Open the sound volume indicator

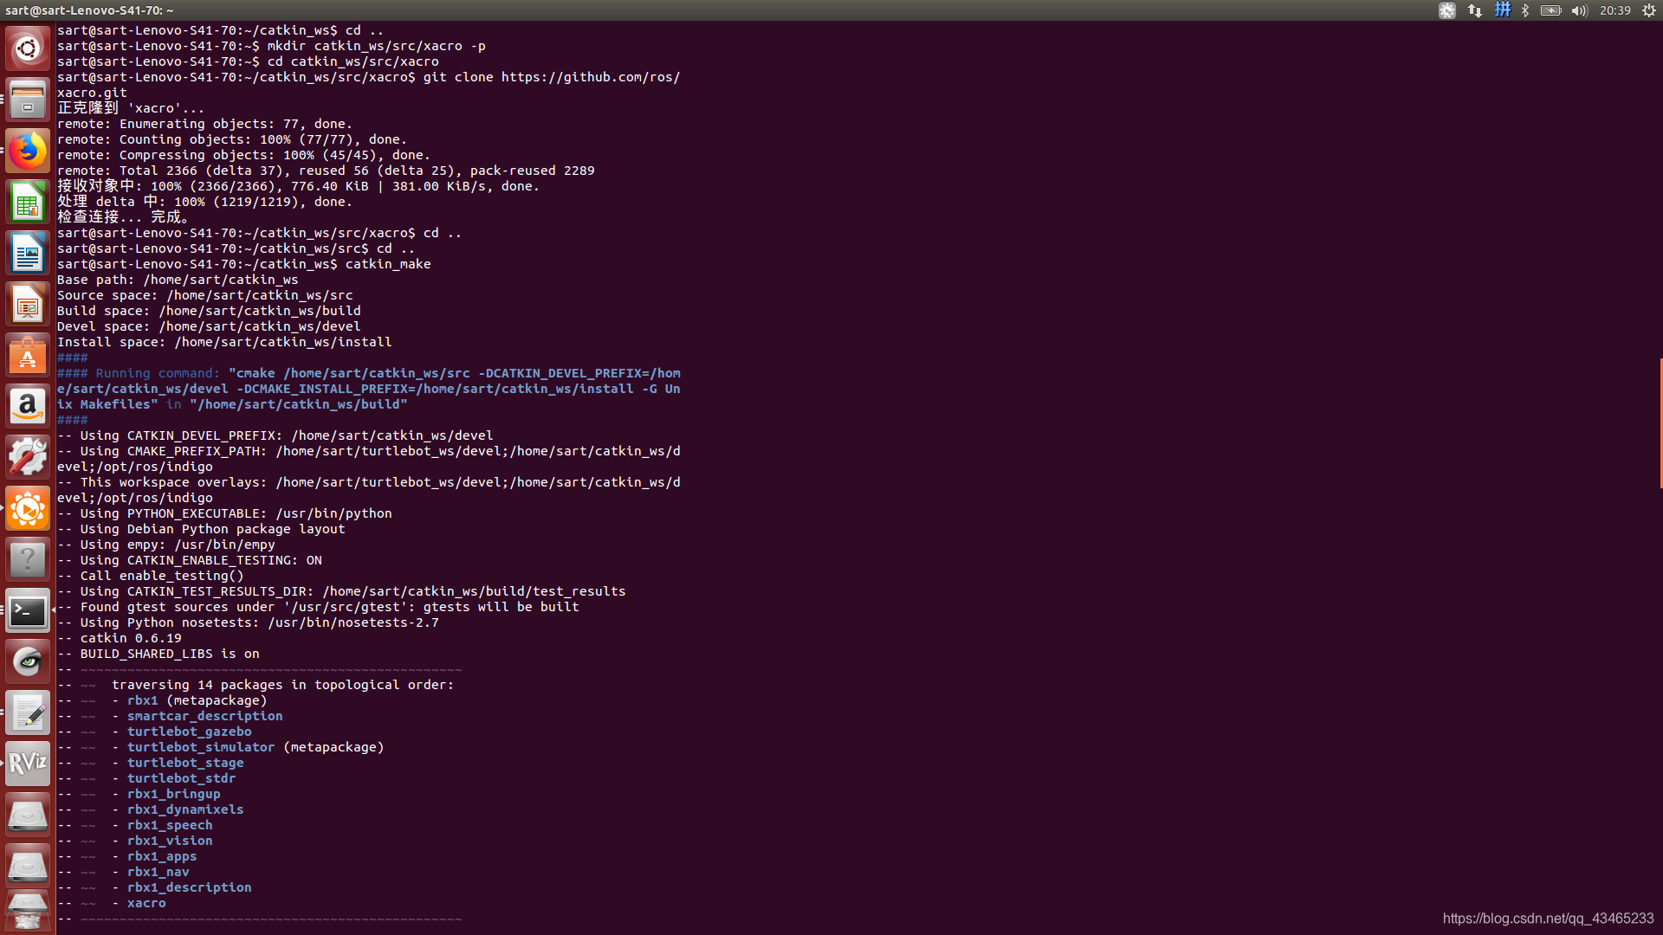(x=1579, y=10)
